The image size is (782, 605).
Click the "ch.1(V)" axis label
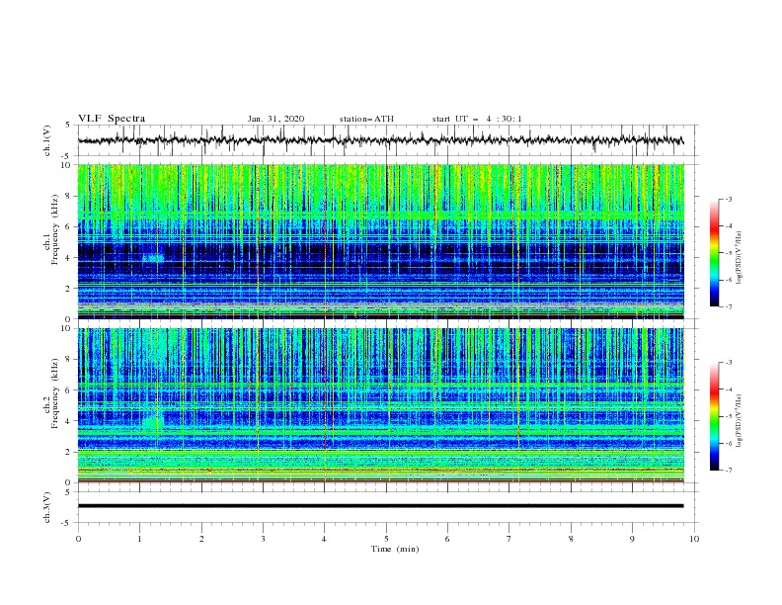pos(46,140)
